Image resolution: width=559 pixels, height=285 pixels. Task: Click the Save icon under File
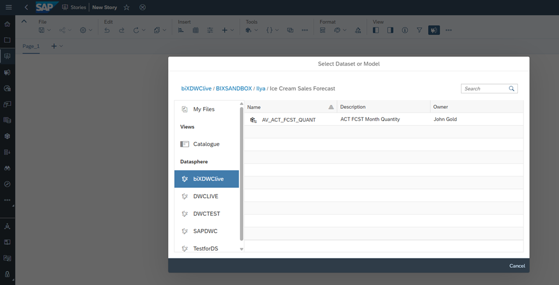(x=42, y=30)
